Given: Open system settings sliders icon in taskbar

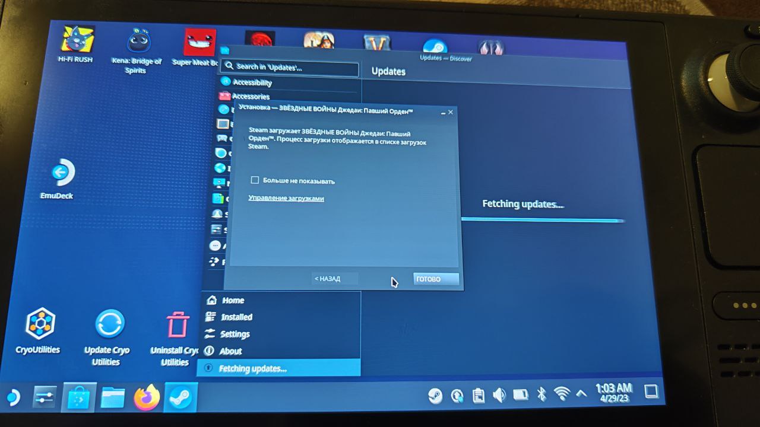Looking at the screenshot, I should pyautogui.click(x=44, y=397).
